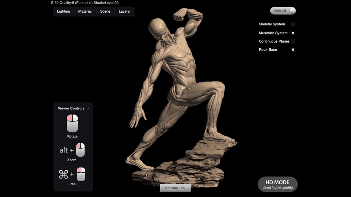
Task: Click the command key symbol icon
Action: click(63, 175)
